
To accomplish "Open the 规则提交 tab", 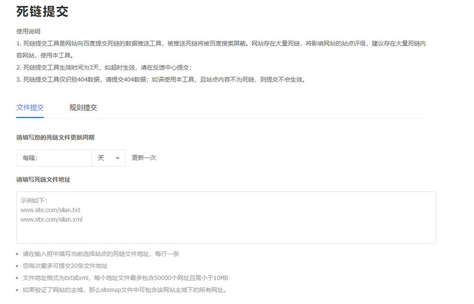I will point(83,107).
